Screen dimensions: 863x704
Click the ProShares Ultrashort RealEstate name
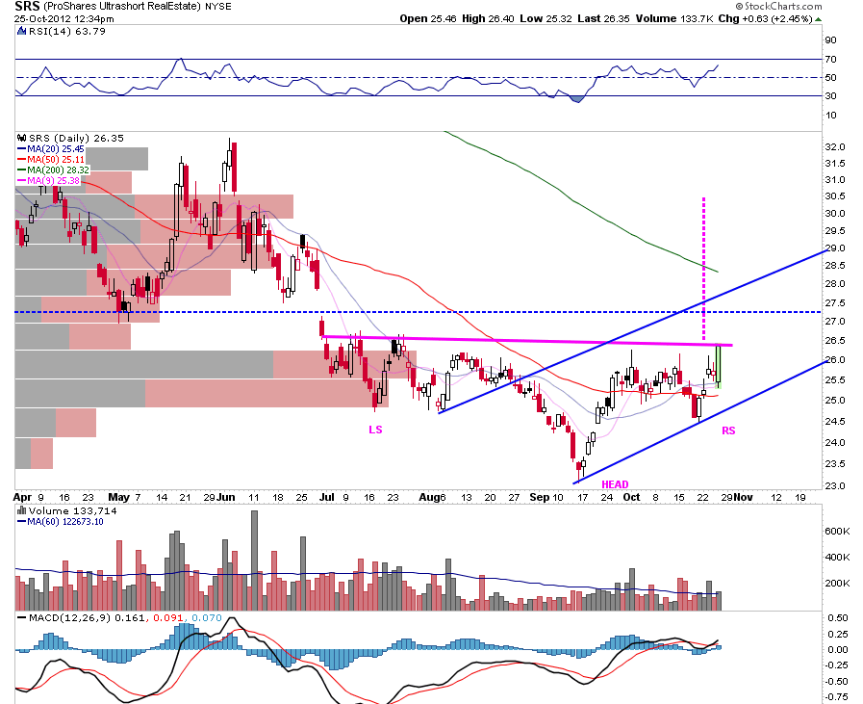coord(121,7)
